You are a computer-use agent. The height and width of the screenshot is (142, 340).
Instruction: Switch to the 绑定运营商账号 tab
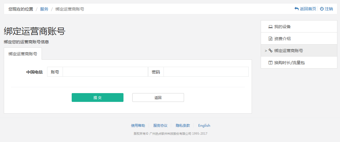point(23,54)
